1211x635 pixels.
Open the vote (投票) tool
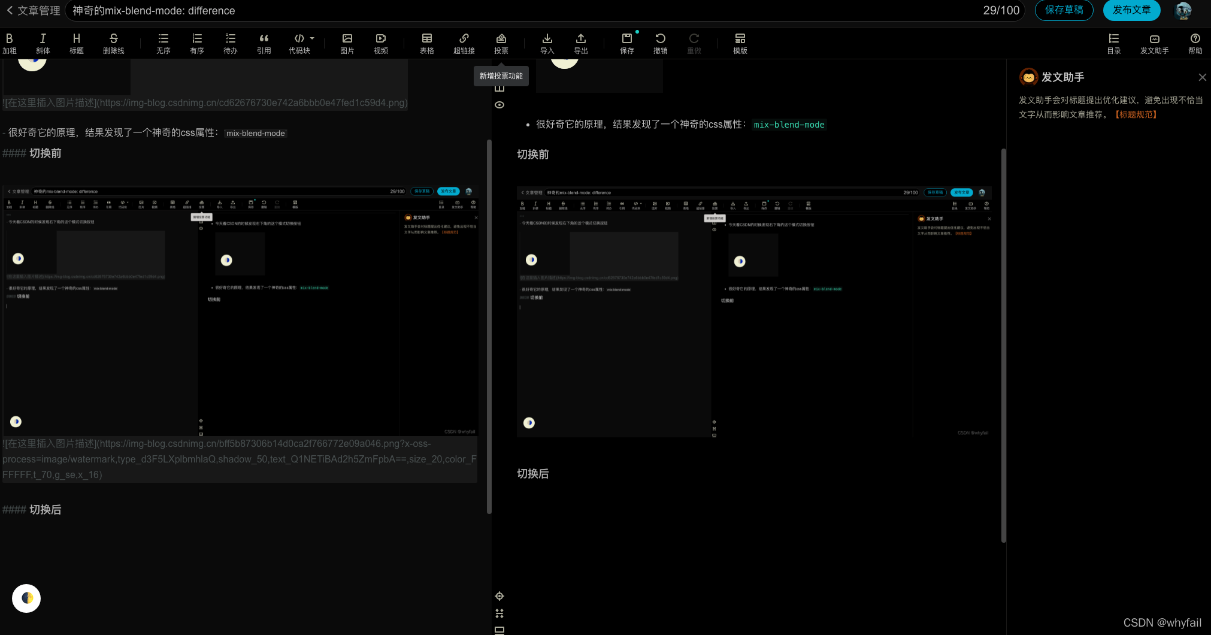point(501,43)
